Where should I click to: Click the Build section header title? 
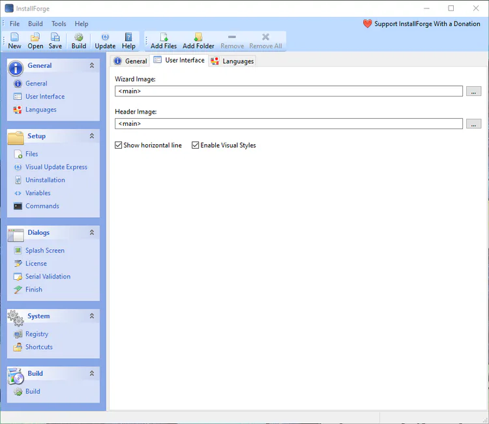pos(35,373)
